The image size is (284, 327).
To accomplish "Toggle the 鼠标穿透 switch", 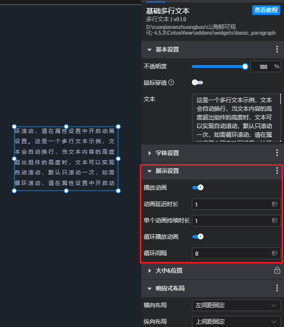I will click(198, 82).
